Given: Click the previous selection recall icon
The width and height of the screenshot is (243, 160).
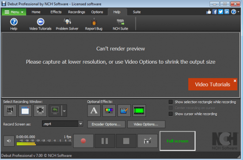Looking at the screenshot, I should point(55,110).
